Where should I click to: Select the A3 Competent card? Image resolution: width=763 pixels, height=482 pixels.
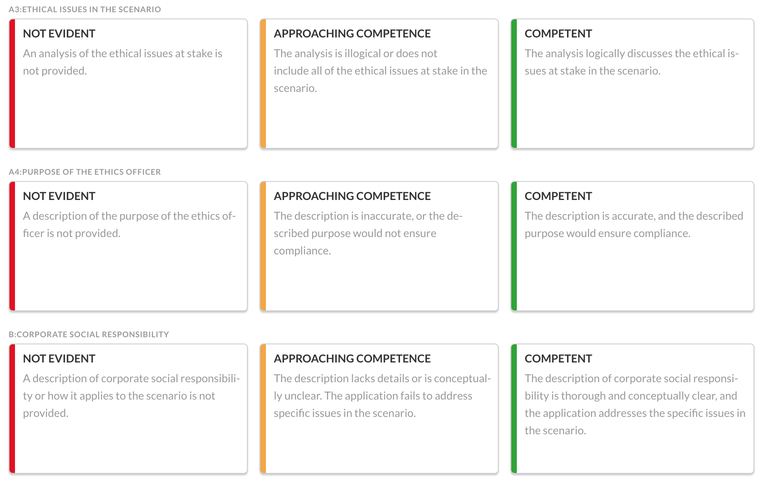[x=632, y=84]
